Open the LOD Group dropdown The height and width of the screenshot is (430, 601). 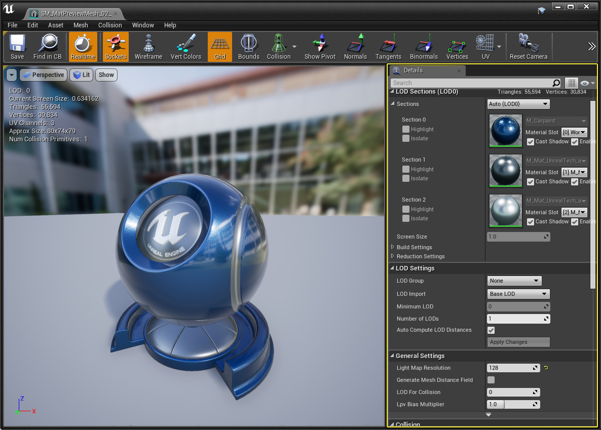pos(514,281)
